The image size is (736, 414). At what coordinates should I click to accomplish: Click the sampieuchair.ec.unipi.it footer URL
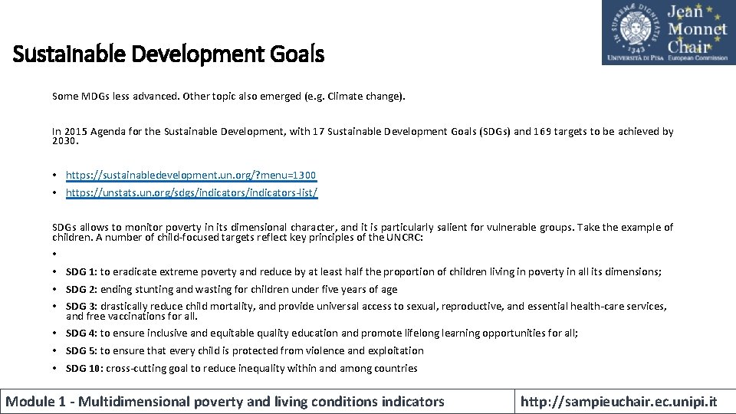pos(619,402)
